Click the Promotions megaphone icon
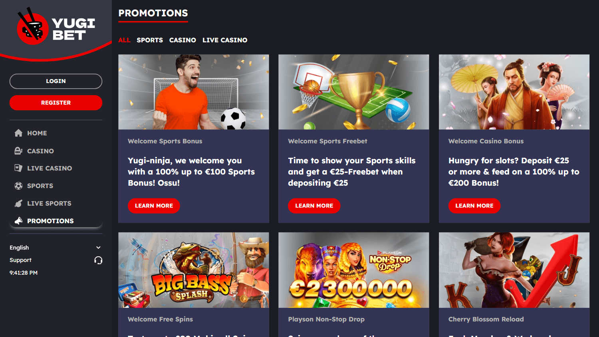 point(18,221)
